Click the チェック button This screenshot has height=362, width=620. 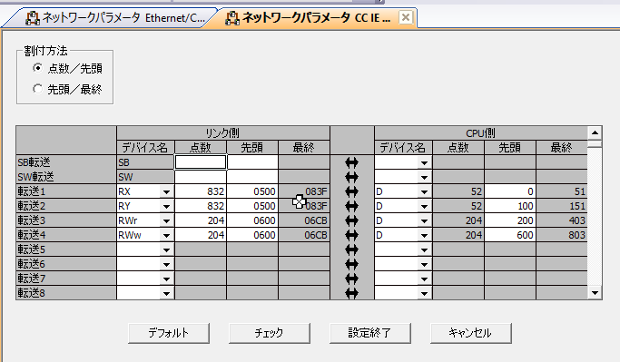(270, 333)
